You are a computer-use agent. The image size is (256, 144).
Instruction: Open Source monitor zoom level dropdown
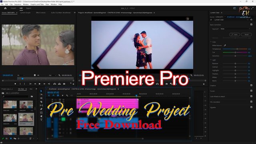pos(21,75)
